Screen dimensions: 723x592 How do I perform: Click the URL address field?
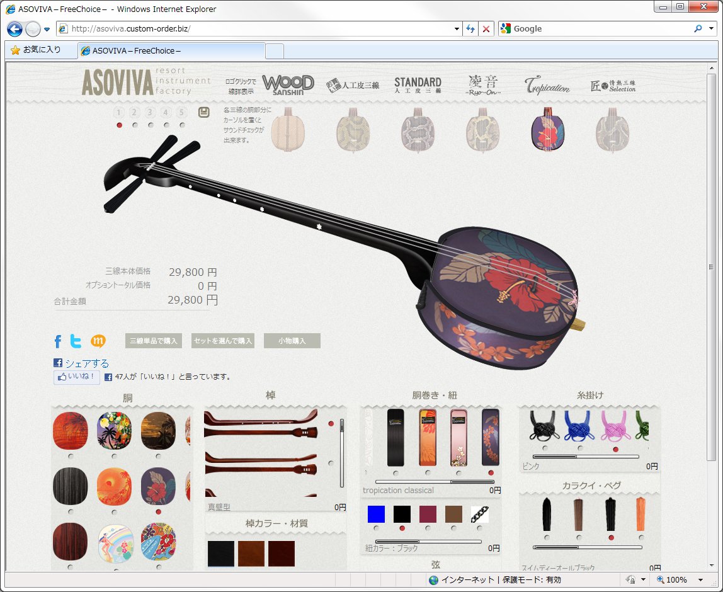tap(259, 28)
